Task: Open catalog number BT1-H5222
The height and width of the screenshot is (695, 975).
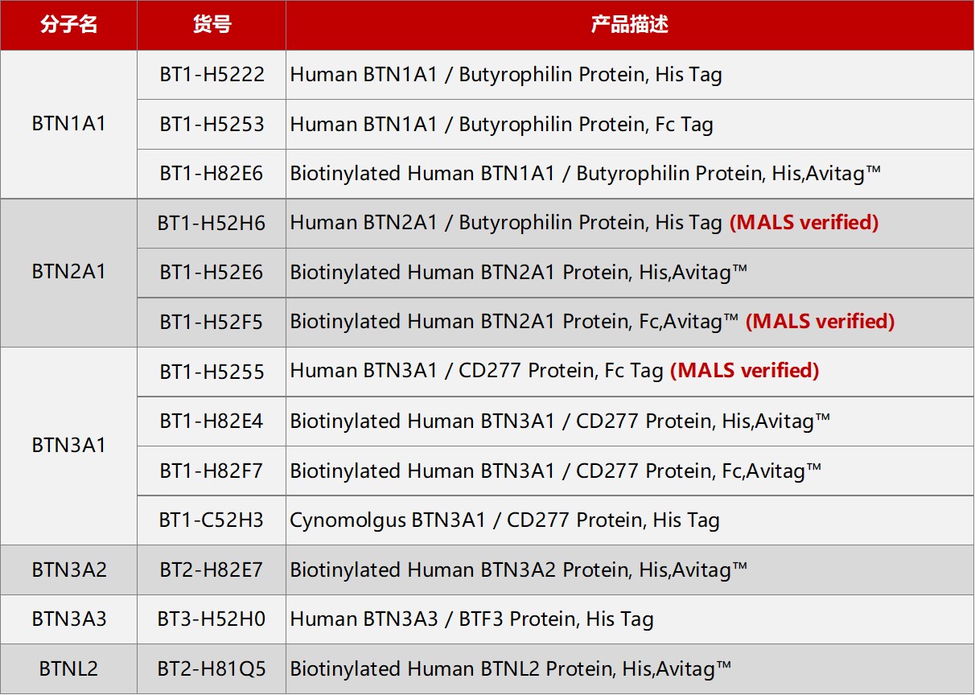Action: point(212,75)
